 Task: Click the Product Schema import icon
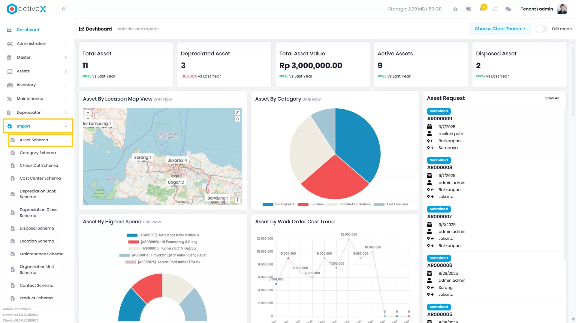13,298
